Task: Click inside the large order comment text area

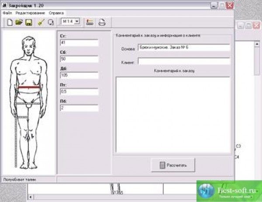Action: click(x=173, y=115)
